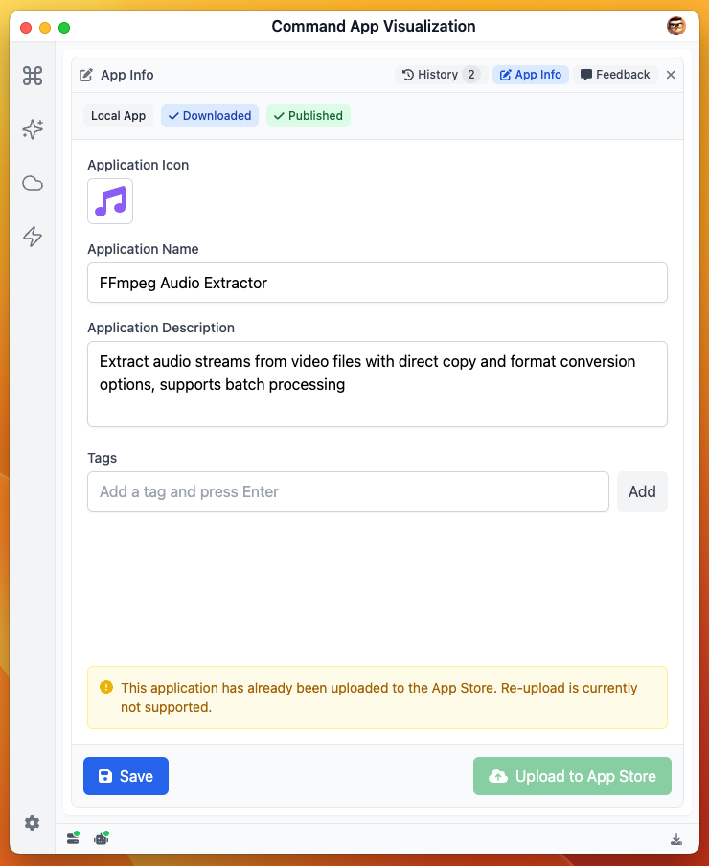Click the 'Application Description' label

point(161,328)
